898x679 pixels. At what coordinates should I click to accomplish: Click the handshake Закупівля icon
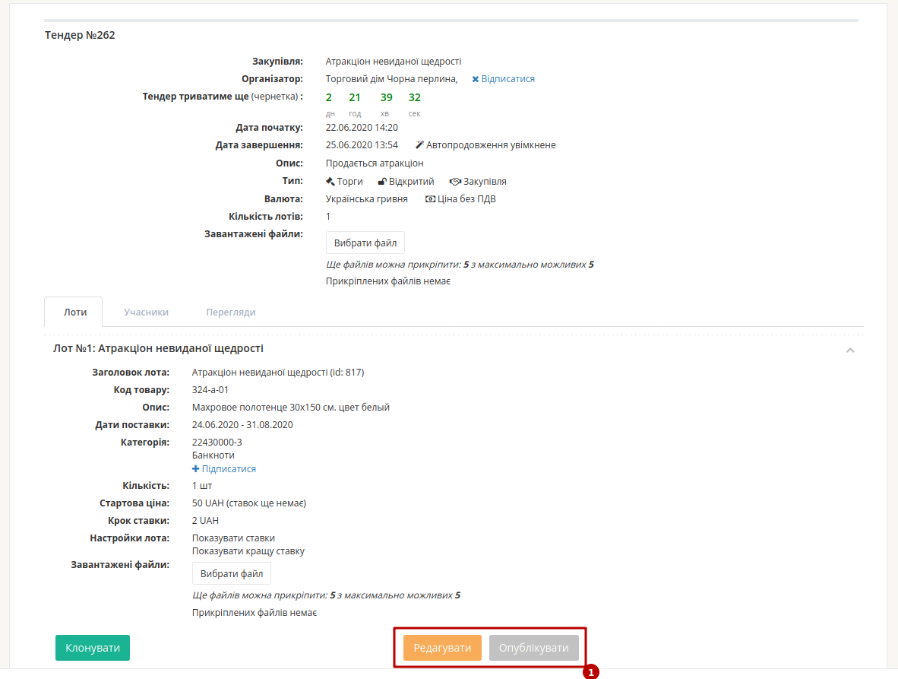click(x=455, y=182)
